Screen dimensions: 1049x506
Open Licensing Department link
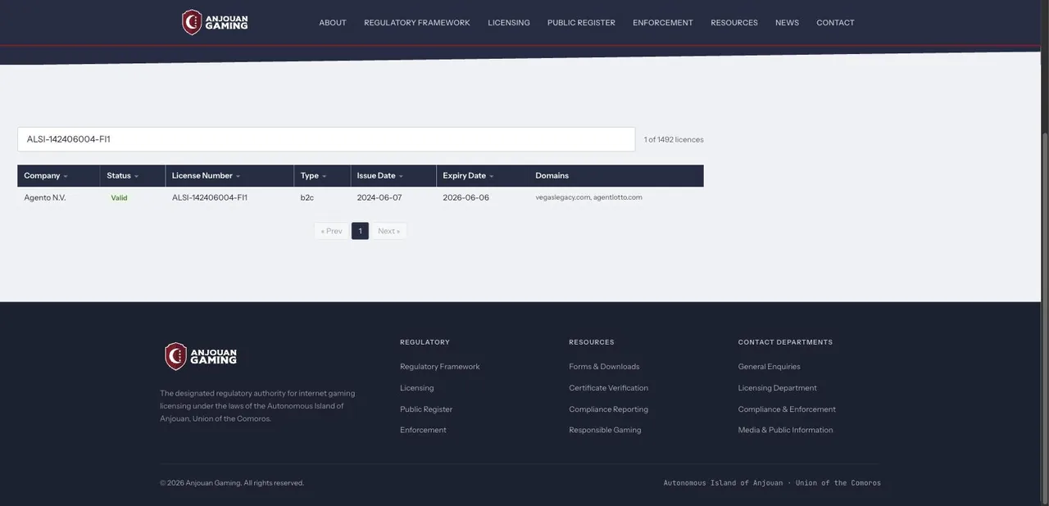778,388
